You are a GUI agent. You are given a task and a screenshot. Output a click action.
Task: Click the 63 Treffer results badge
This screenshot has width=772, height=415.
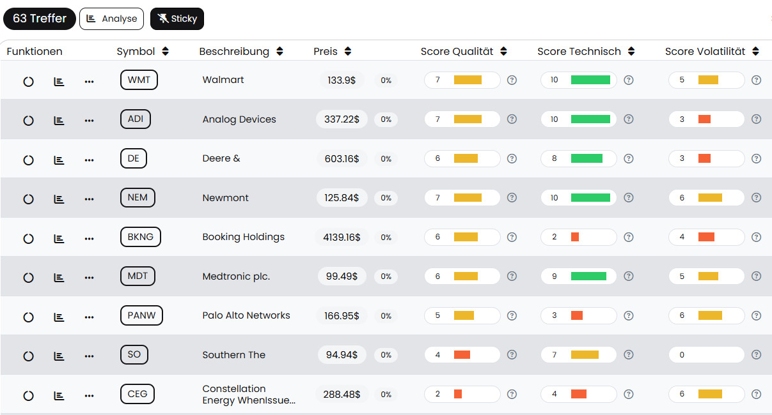point(40,19)
